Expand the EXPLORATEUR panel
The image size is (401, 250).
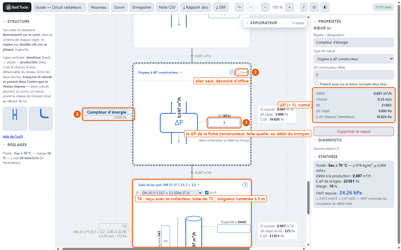[275, 23]
